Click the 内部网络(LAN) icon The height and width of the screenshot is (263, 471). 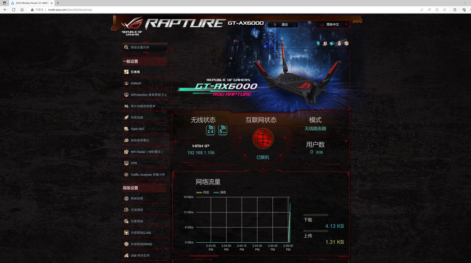pyautogui.click(x=126, y=232)
